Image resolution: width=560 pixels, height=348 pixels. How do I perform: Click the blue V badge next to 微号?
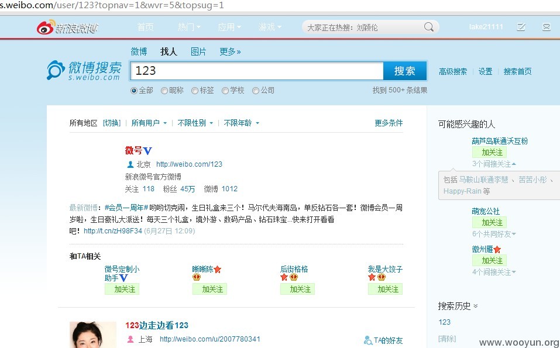pos(147,151)
